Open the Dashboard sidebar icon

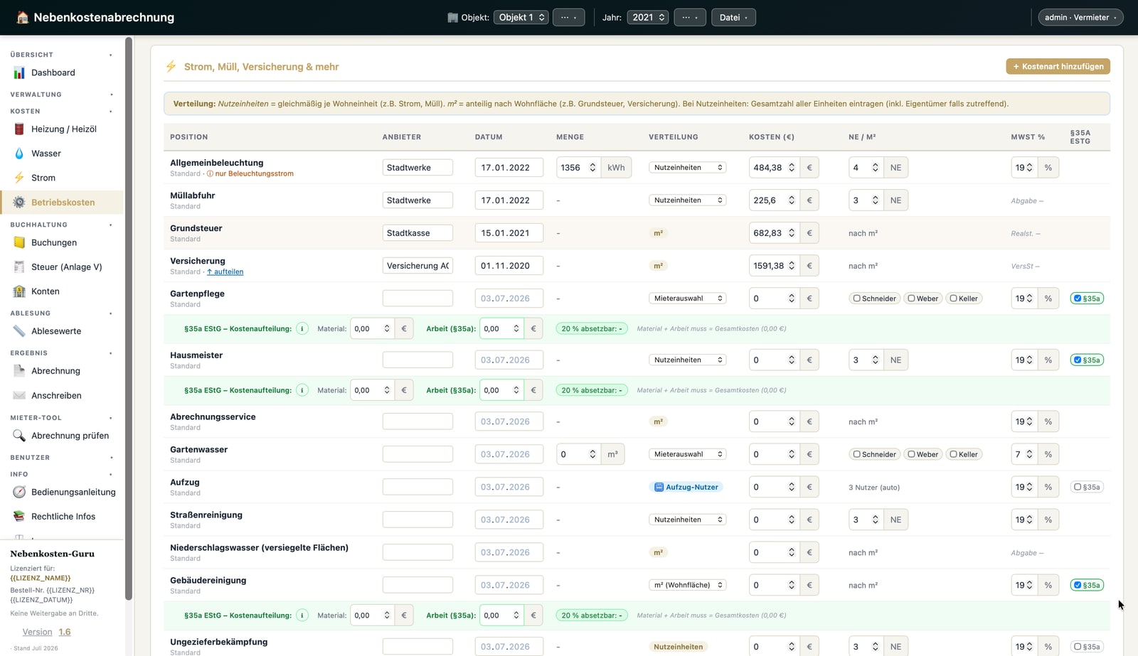[x=19, y=72]
